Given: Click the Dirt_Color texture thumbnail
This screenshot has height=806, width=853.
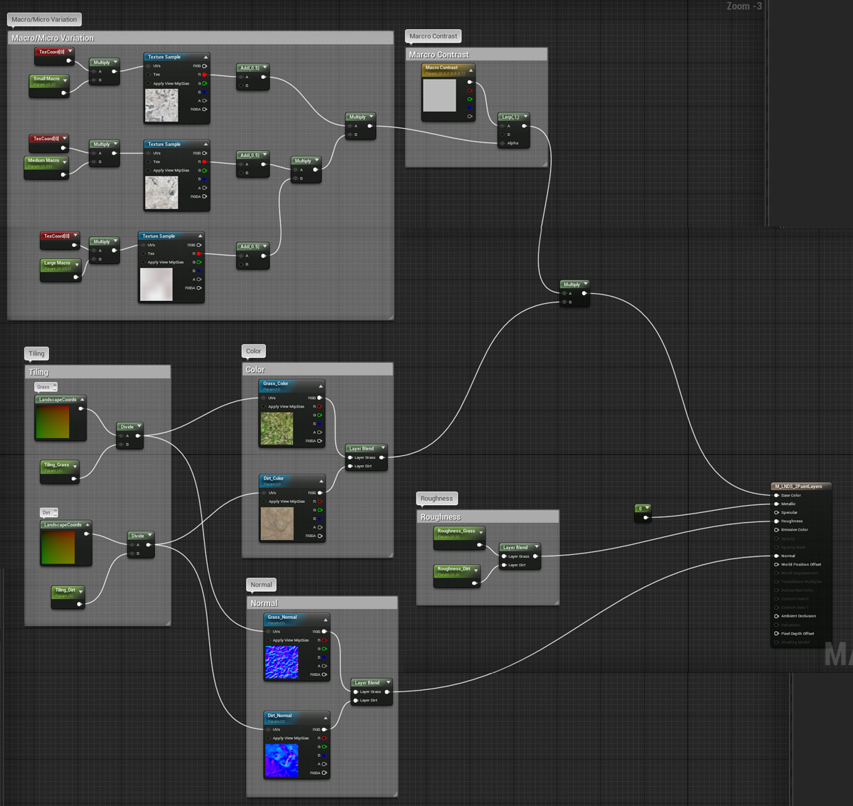Looking at the screenshot, I should point(277,524).
